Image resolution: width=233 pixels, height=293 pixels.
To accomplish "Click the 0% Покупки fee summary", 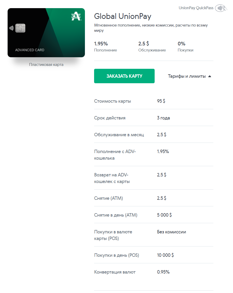I will click(185, 47).
